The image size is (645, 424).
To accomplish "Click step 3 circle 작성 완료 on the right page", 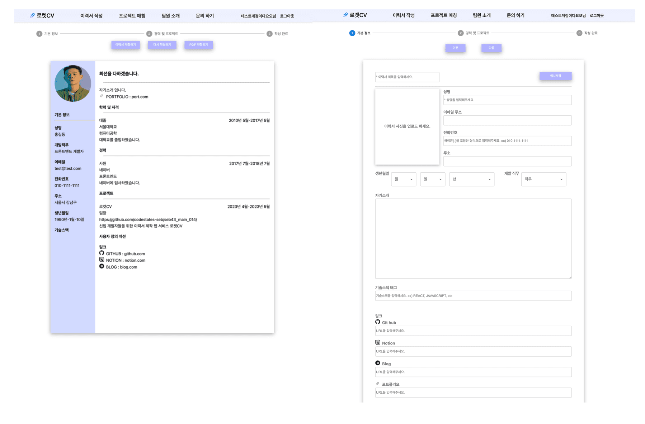I will [x=579, y=33].
